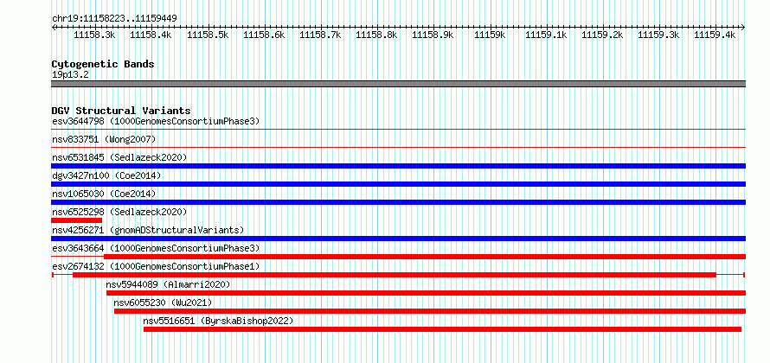Select the gray 19p13.2 cytogenetic band bar
Image resolution: width=770 pixels, height=363 pixels.
(398, 84)
